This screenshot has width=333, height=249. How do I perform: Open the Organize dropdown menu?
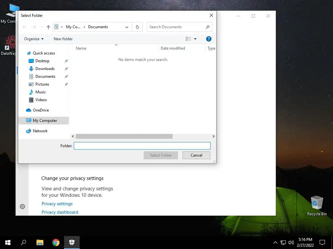click(x=34, y=39)
